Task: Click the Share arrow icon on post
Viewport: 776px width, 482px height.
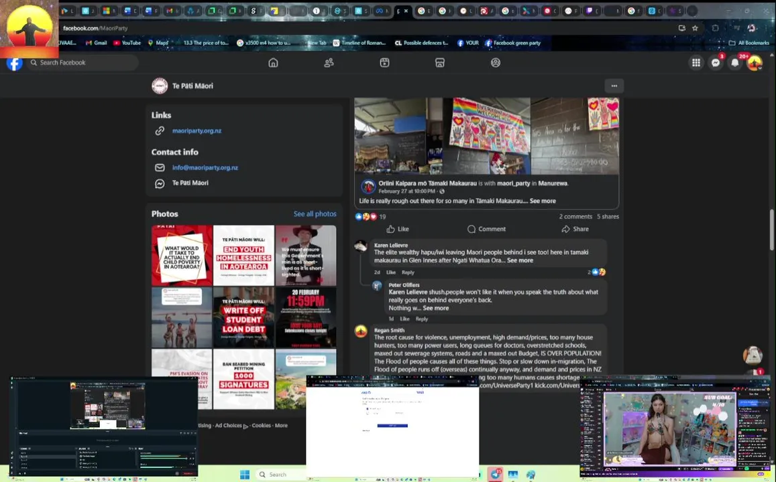Action: tap(565, 229)
